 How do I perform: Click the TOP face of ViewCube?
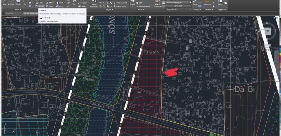pos(267,31)
